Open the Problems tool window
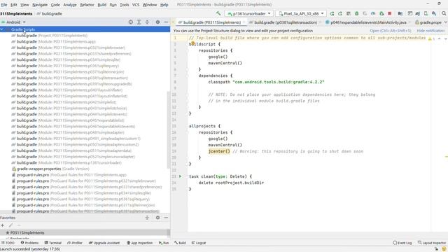 pos(29,243)
